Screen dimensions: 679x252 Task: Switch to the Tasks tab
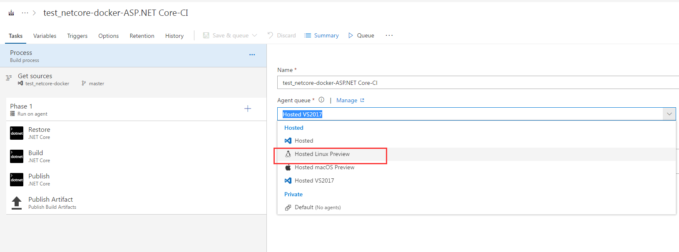(x=16, y=36)
